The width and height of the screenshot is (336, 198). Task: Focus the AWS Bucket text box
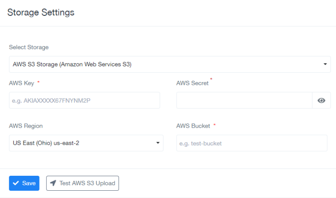[x=252, y=143]
